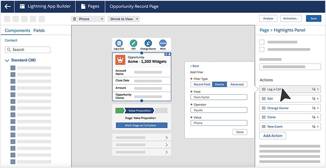This screenshot has width=326, height=168.
Task: Tap the More actions icon in the preview
Action: (x=163, y=43)
